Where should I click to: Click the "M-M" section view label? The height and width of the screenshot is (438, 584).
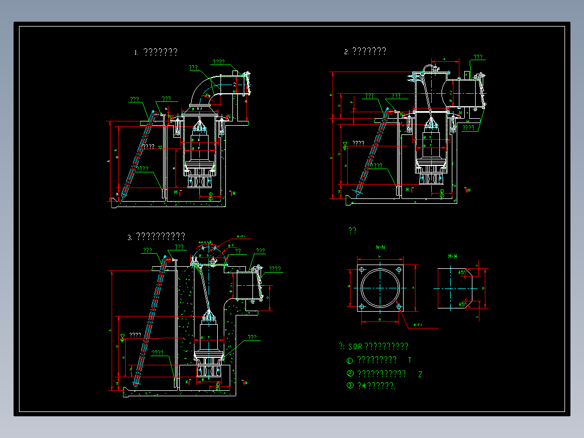click(x=452, y=256)
